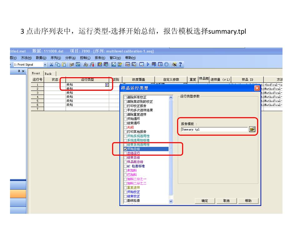
Task: Expand run type arrow in row 1
Action: [x=107, y=85]
